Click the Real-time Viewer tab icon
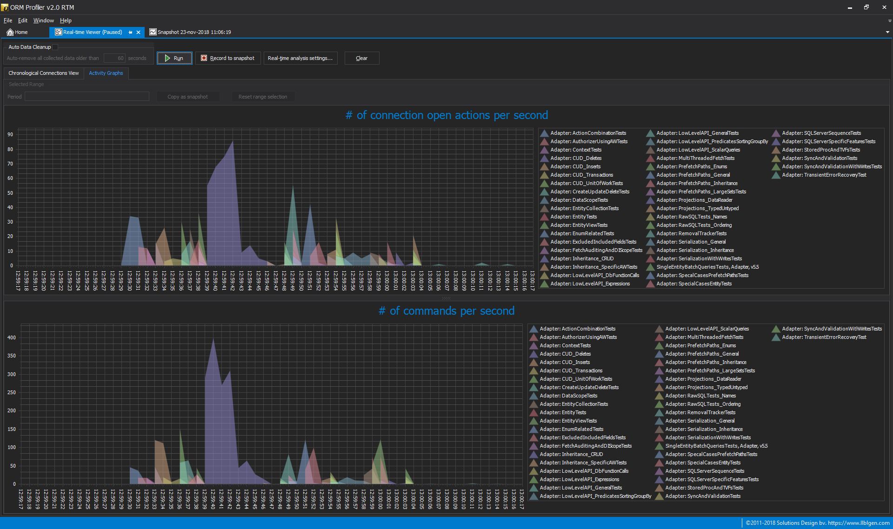This screenshot has width=893, height=529. (58, 32)
